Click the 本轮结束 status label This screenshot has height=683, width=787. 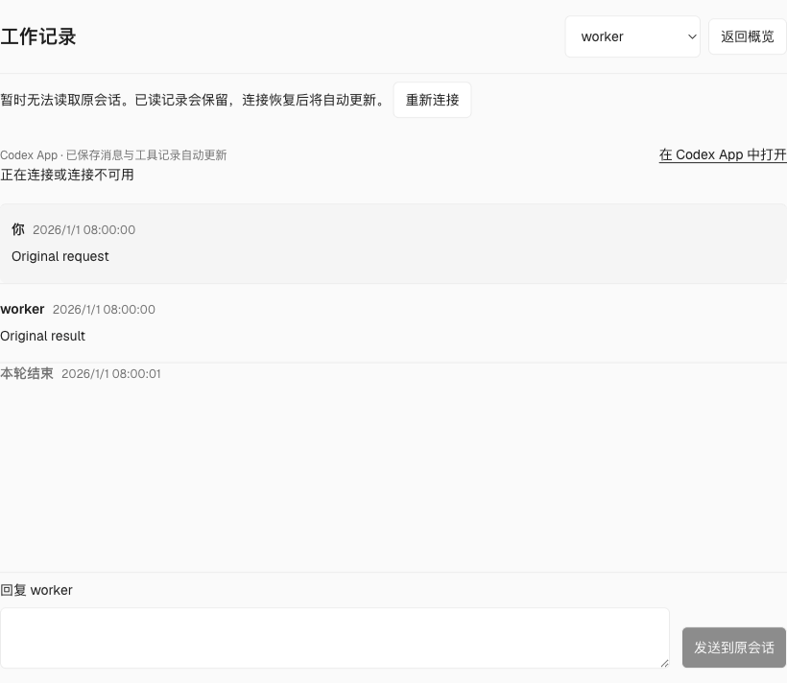click(27, 373)
